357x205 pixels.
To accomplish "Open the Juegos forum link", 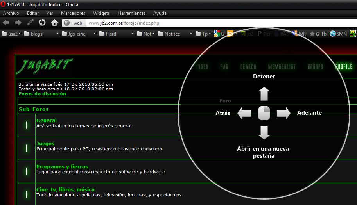I will pos(45,143).
